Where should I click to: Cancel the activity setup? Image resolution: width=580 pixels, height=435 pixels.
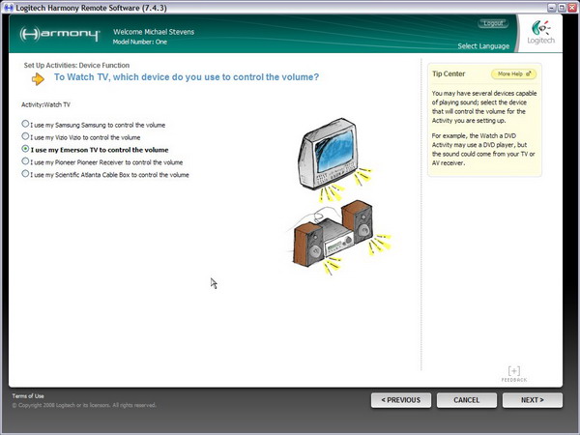pos(467,400)
